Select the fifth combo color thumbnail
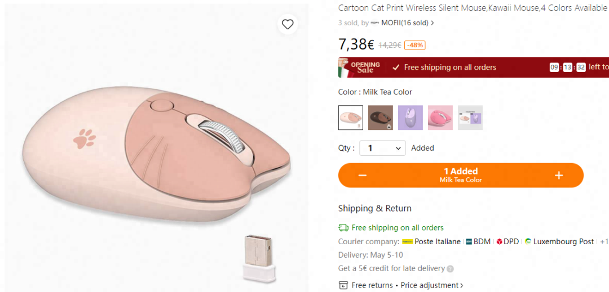The width and height of the screenshot is (609, 292). (470, 118)
